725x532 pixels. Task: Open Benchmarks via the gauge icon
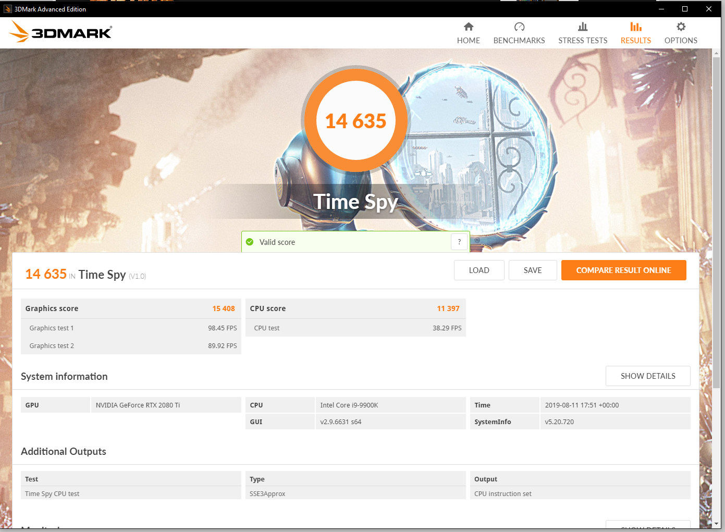click(x=519, y=27)
